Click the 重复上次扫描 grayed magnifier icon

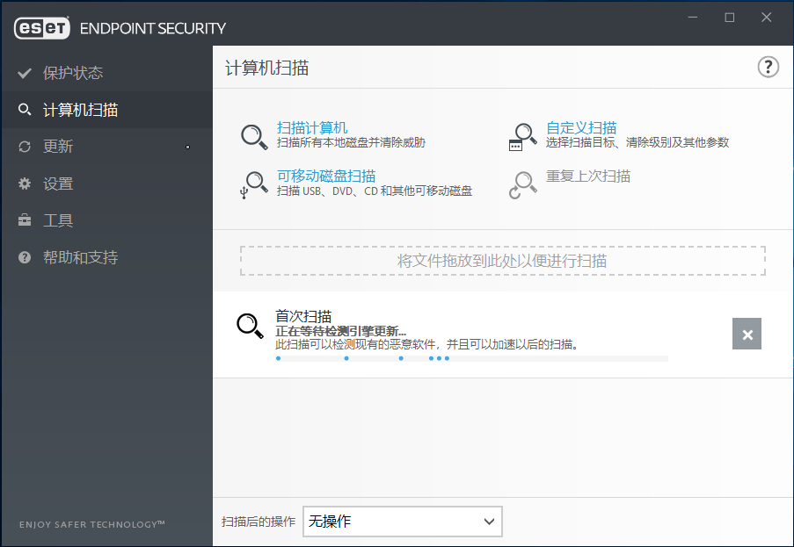(522, 184)
